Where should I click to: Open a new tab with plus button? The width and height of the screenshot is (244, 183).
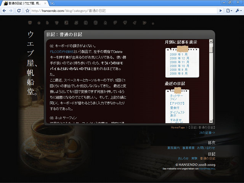tap(52, 3)
